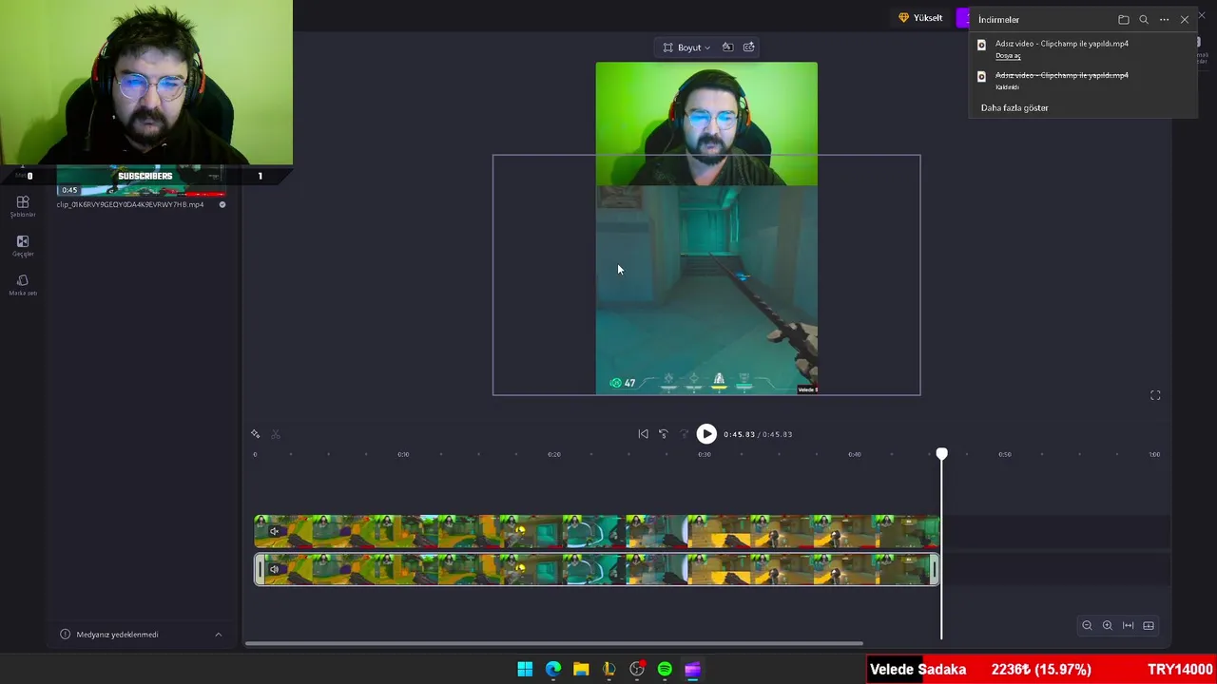Click the rightmost timeline layout icon
The image size is (1217, 684).
point(1149,625)
